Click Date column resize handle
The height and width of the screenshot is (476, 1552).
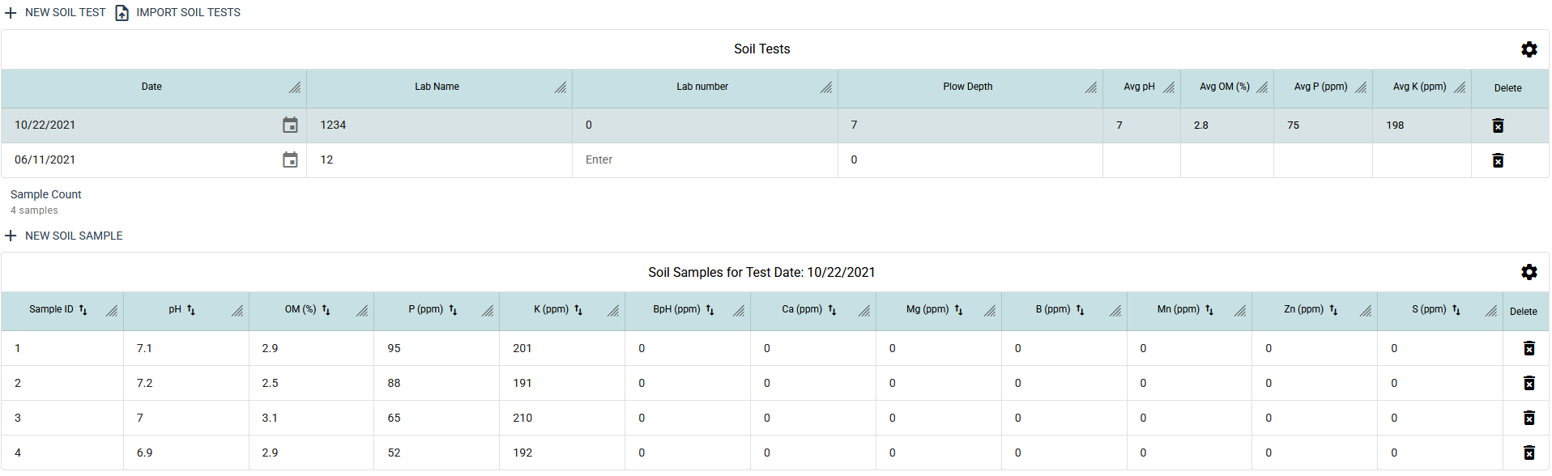pos(295,87)
